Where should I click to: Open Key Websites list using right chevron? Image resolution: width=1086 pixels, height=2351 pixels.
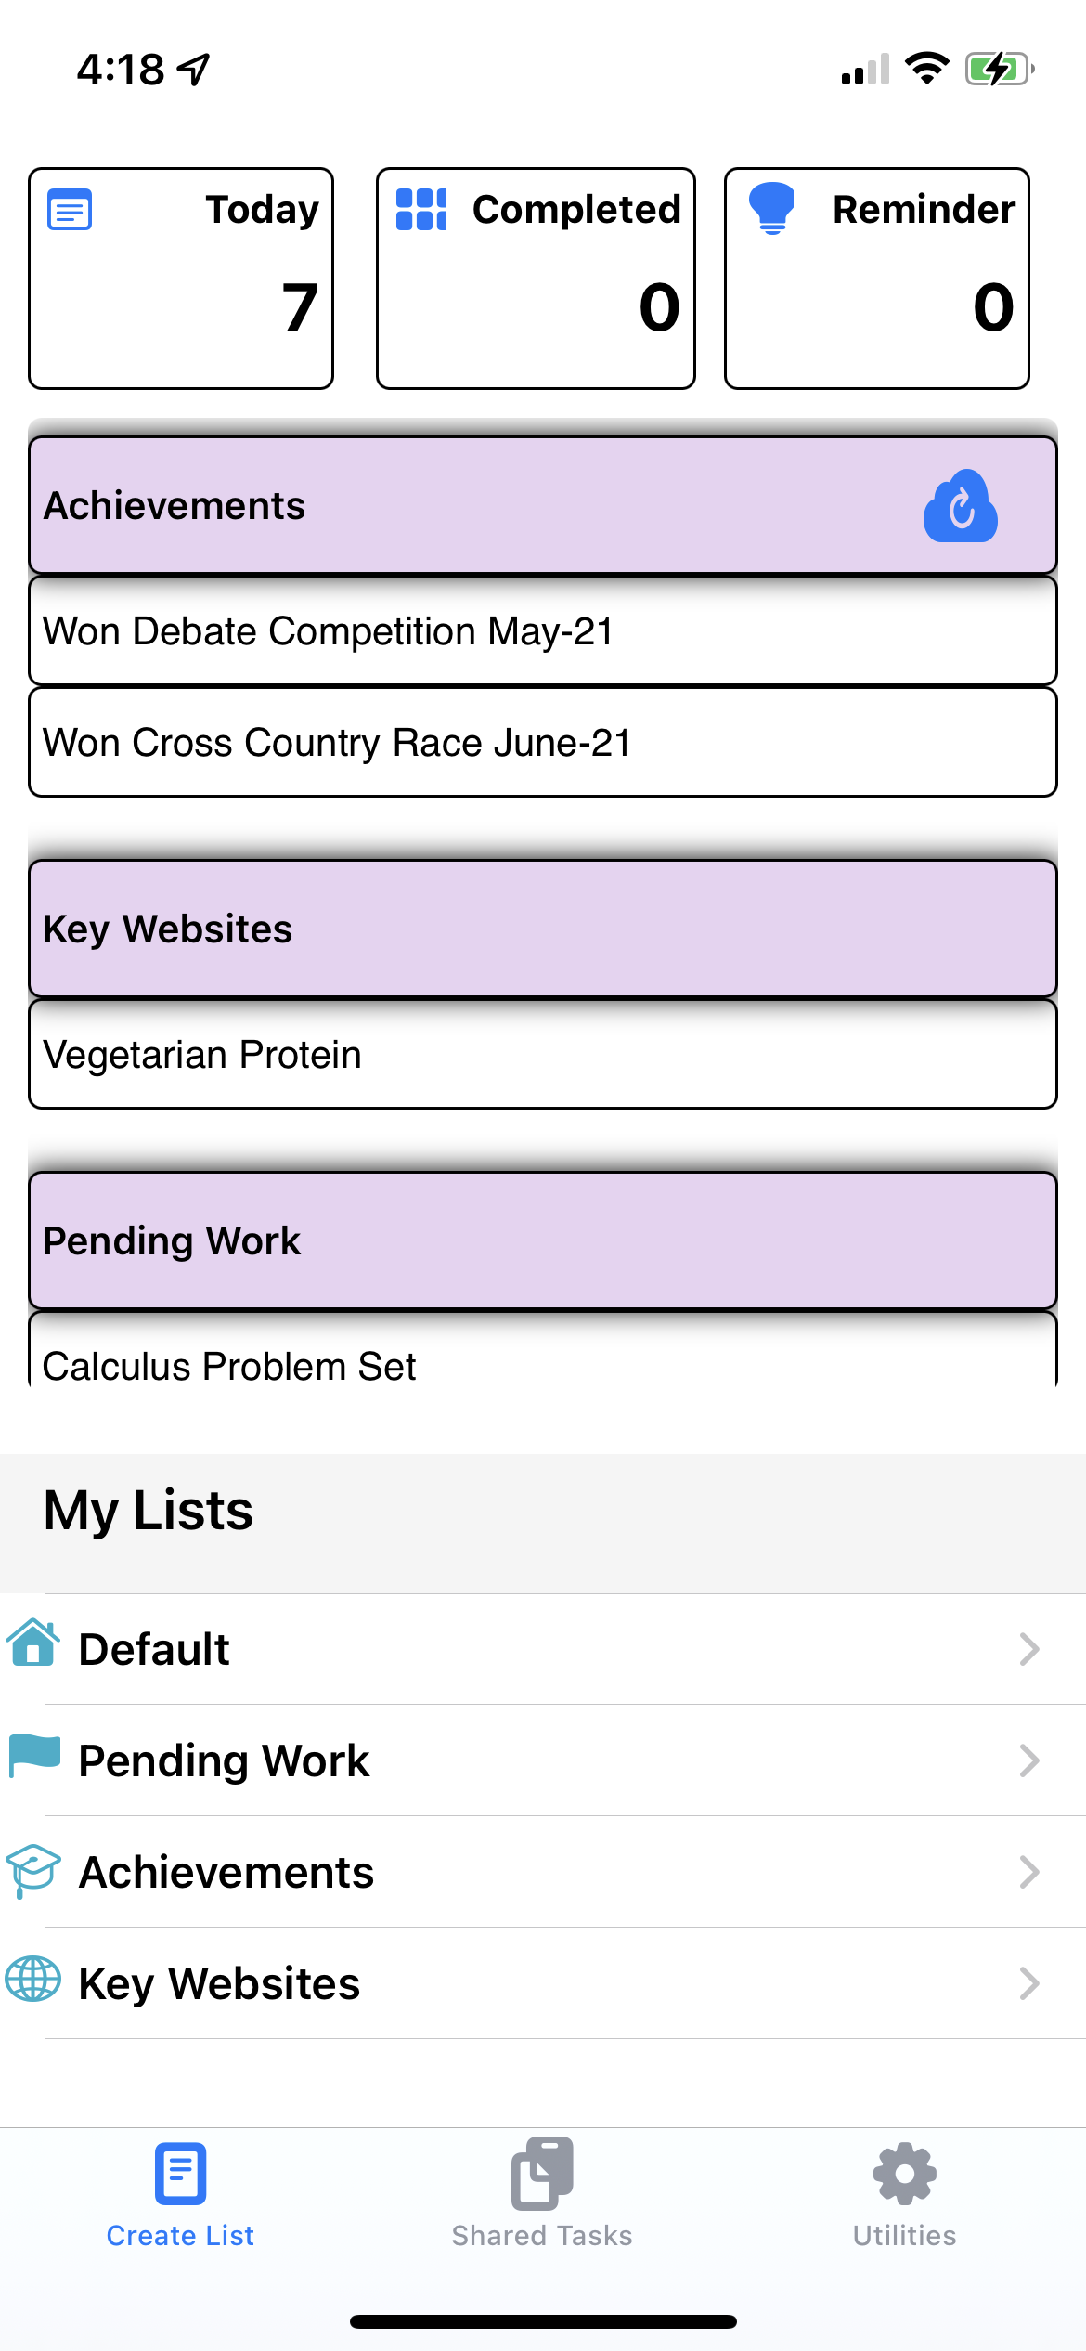[1028, 1983]
